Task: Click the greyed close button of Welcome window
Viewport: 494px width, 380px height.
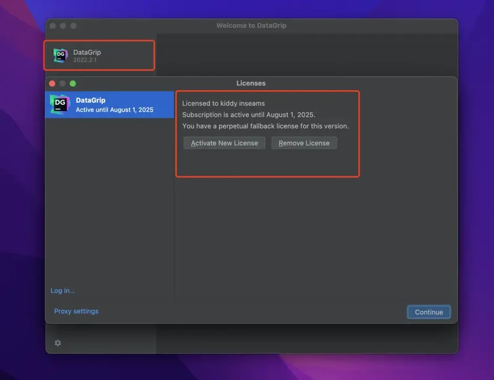Action: tap(53, 26)
